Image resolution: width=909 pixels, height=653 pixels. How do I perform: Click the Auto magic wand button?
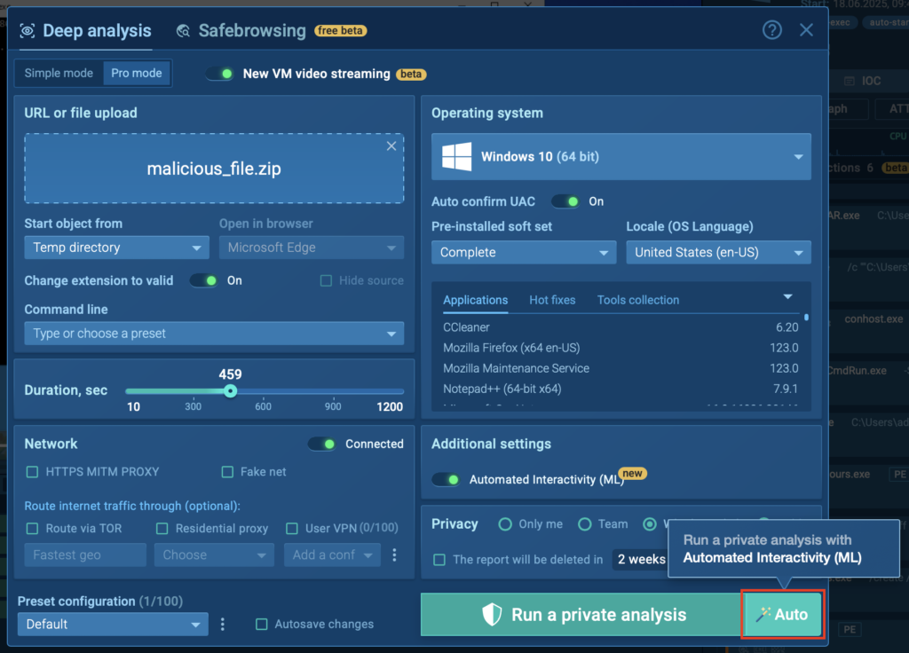(782, 614)
